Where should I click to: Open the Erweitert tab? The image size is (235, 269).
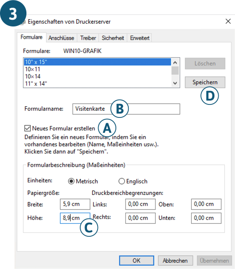click(139, 38)
